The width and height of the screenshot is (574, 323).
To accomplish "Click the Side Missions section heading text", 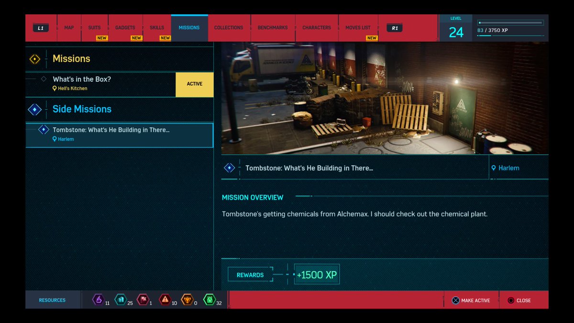I will (82, 109).
